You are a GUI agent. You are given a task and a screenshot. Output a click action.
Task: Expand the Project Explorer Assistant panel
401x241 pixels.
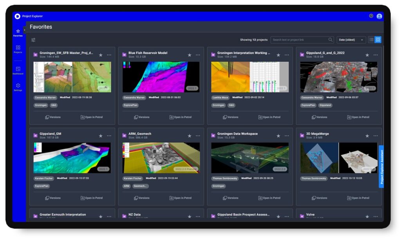381,167
